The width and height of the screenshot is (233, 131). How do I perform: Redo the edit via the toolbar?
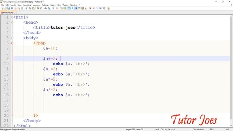[41, 8]
